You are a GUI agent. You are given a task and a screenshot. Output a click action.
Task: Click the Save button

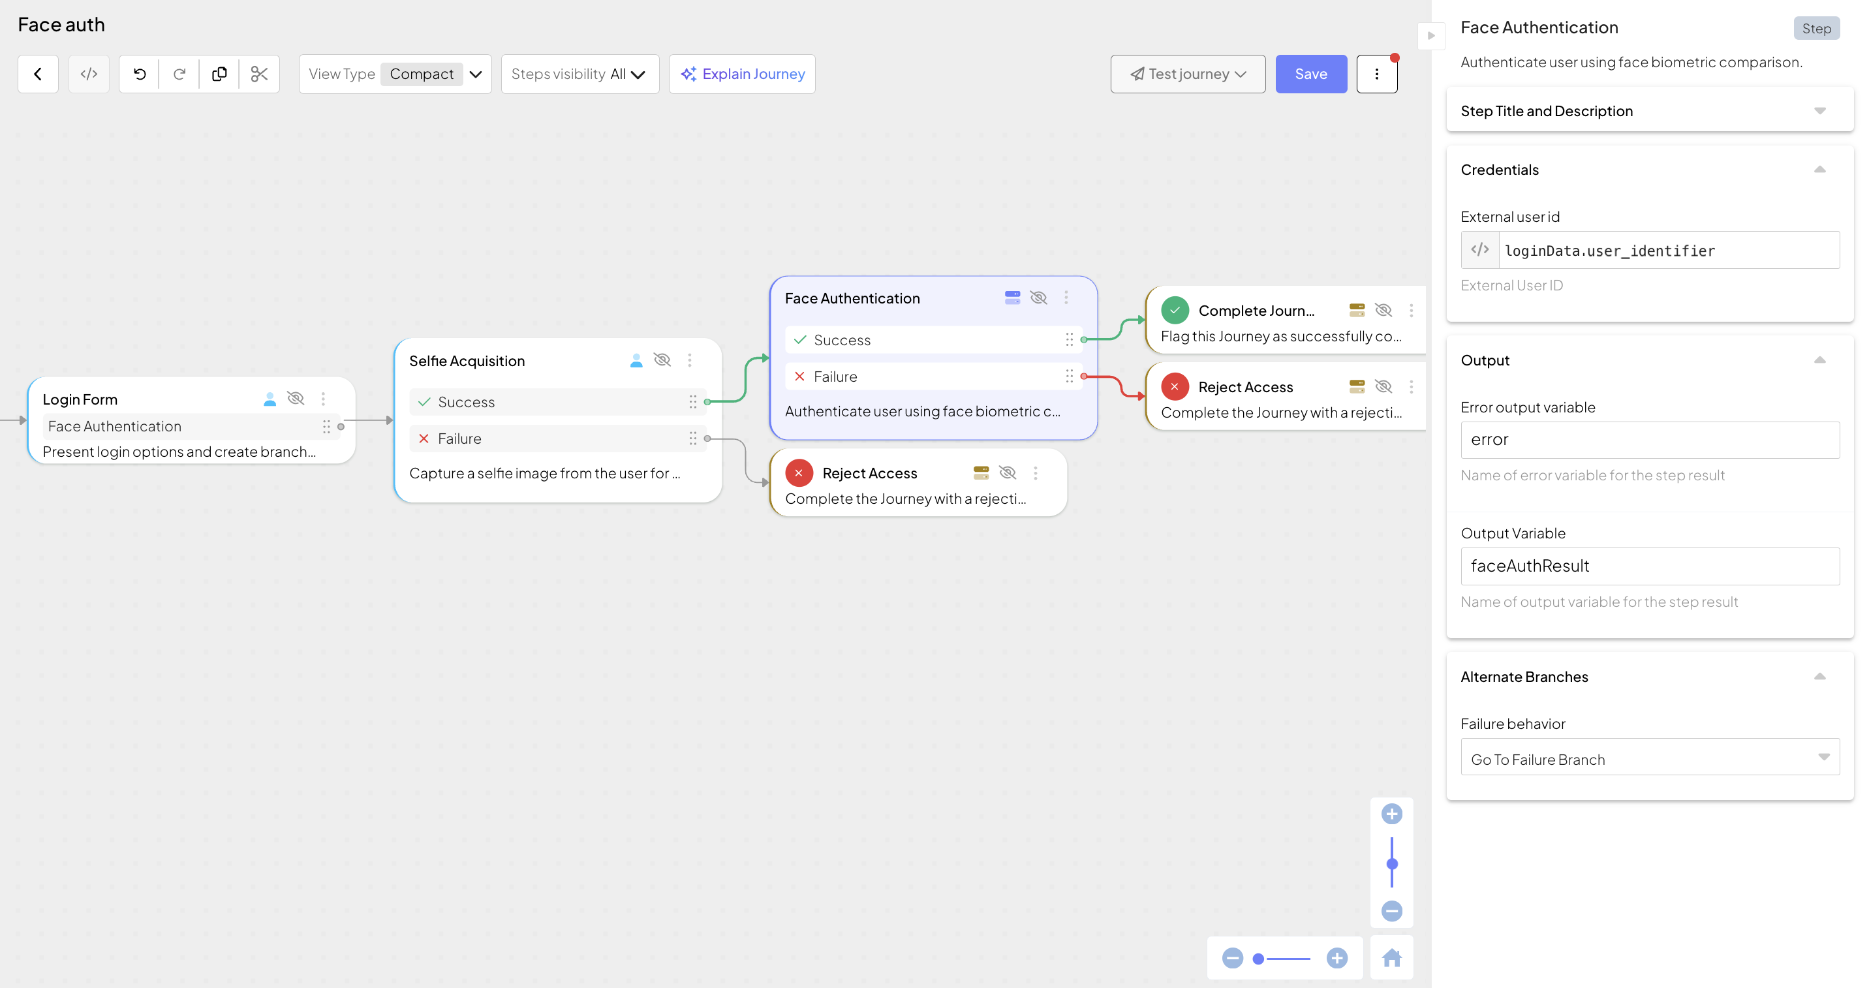[1310, 74]
